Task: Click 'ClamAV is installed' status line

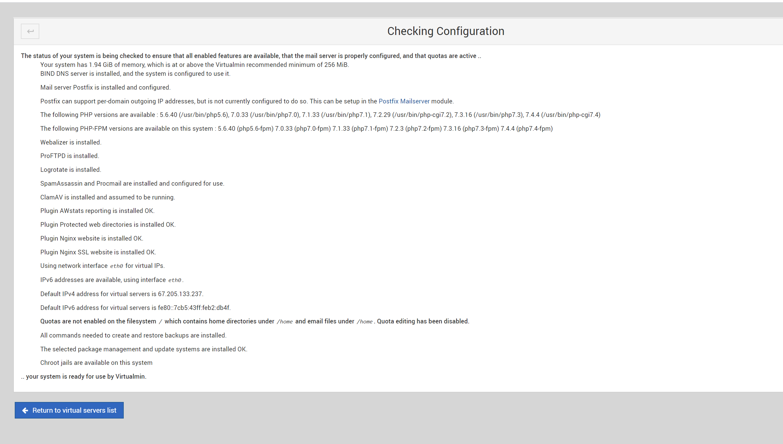Action: (108, 197)
